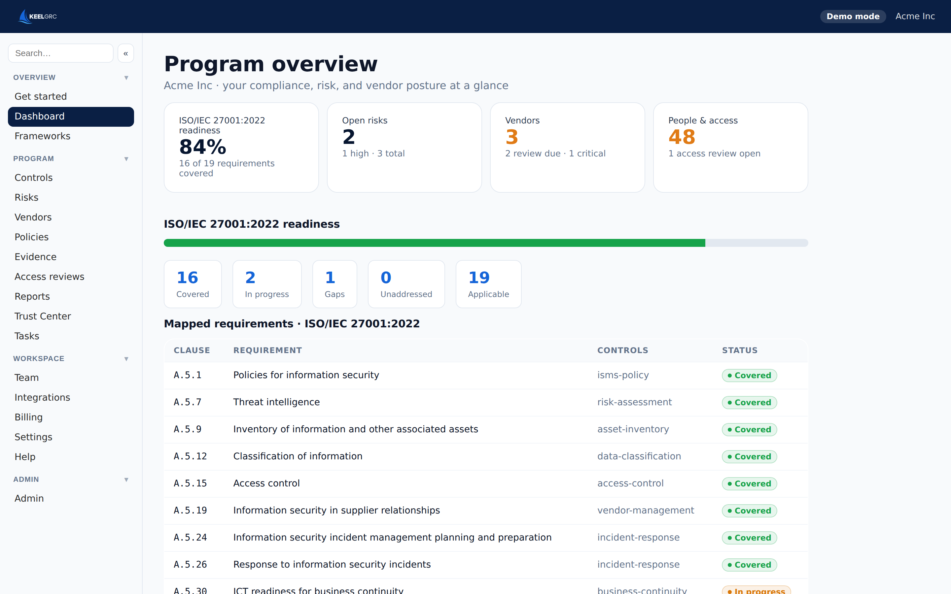Click the 0 Unaddressed stat tile
The image size is (951, 594).
406,284
